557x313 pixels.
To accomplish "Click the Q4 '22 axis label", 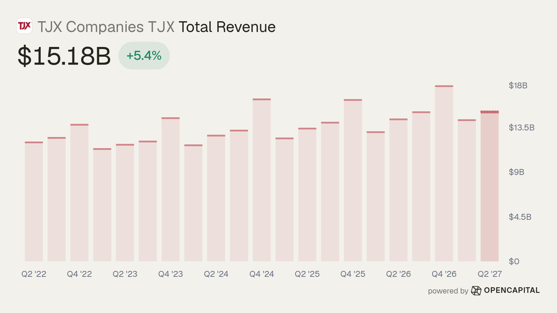I will (79, 275).
